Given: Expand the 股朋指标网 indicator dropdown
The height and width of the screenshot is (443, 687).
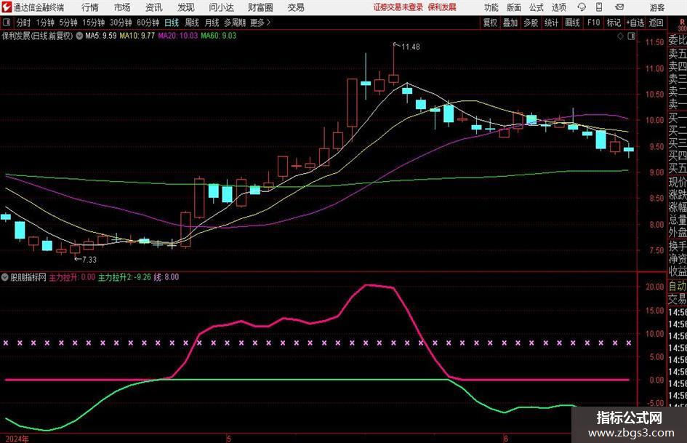Looking at the screenshot, I should pyautogui.click(x=5, y=277).
